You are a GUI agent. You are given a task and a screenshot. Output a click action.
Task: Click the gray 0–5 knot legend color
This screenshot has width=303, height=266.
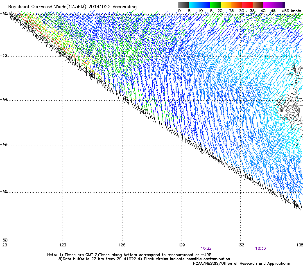click(x=183, y=5)
